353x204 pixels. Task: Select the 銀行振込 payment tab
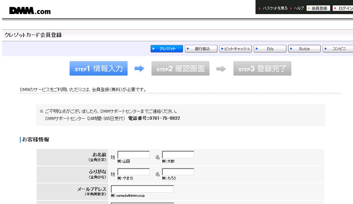coord(201,49)
